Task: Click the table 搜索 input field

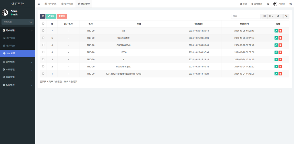Action: 246,16
